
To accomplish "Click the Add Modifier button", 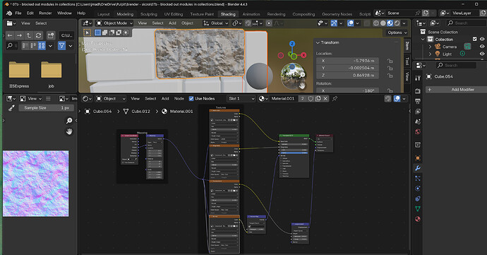I will point(456,90).
